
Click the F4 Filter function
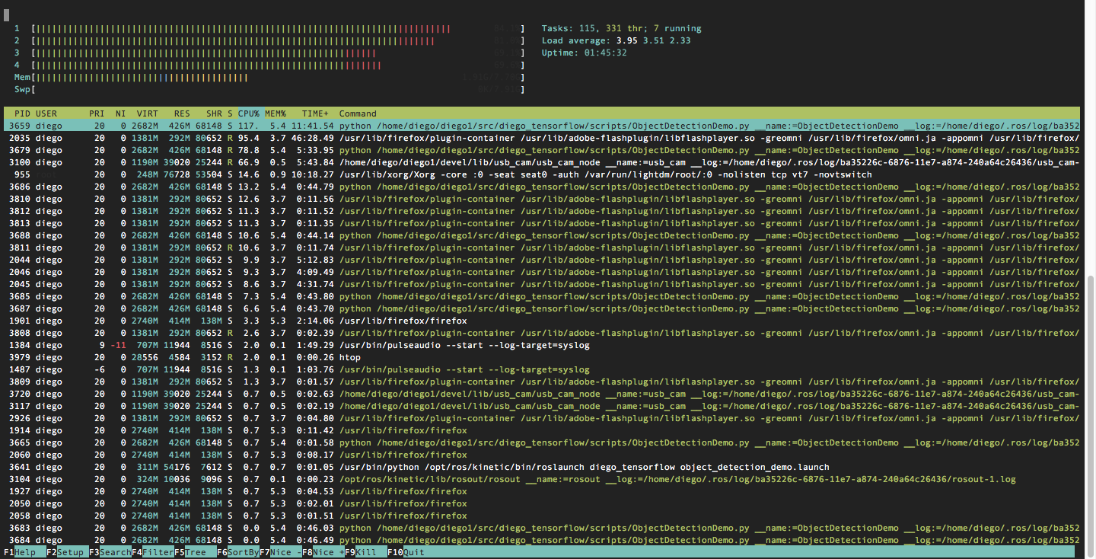(152, 552)
